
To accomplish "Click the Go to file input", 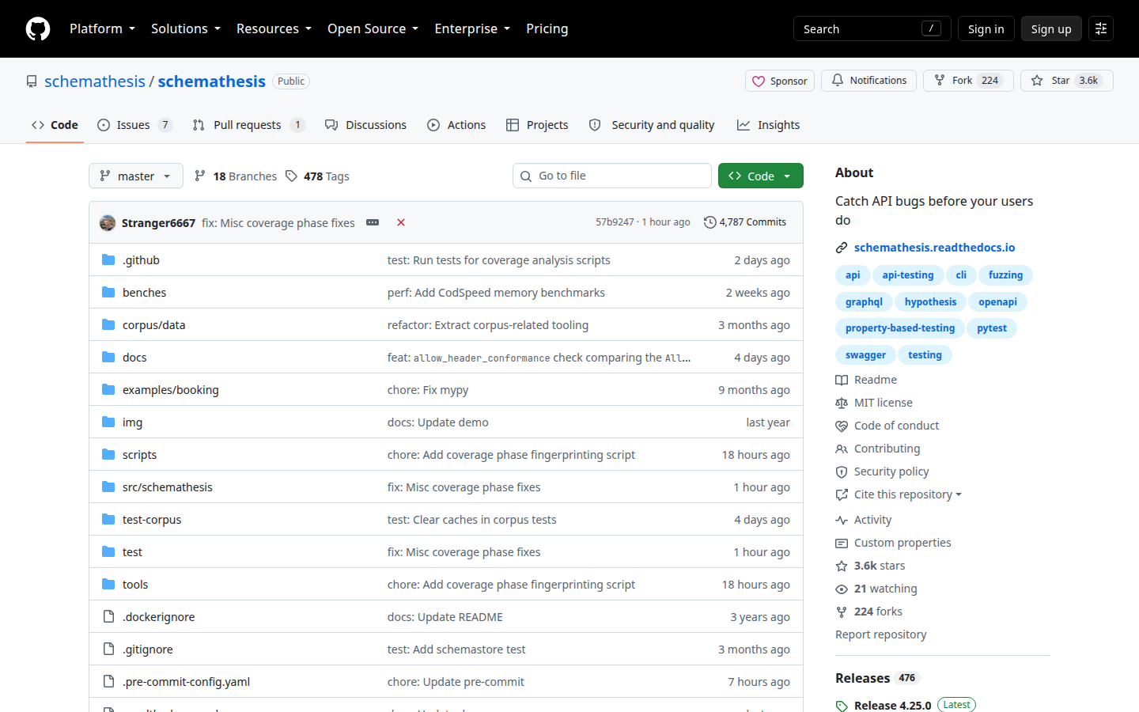I will click(612, 176).
